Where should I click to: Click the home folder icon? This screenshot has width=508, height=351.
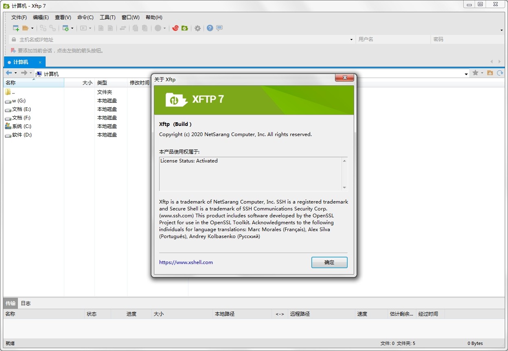pos(490,73)
